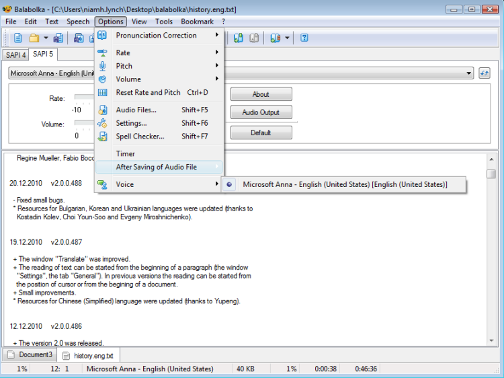Screen dimensions: 504x378
Task: Click status bar voice name Microsoft Anna
Action: tap(150, 369)
